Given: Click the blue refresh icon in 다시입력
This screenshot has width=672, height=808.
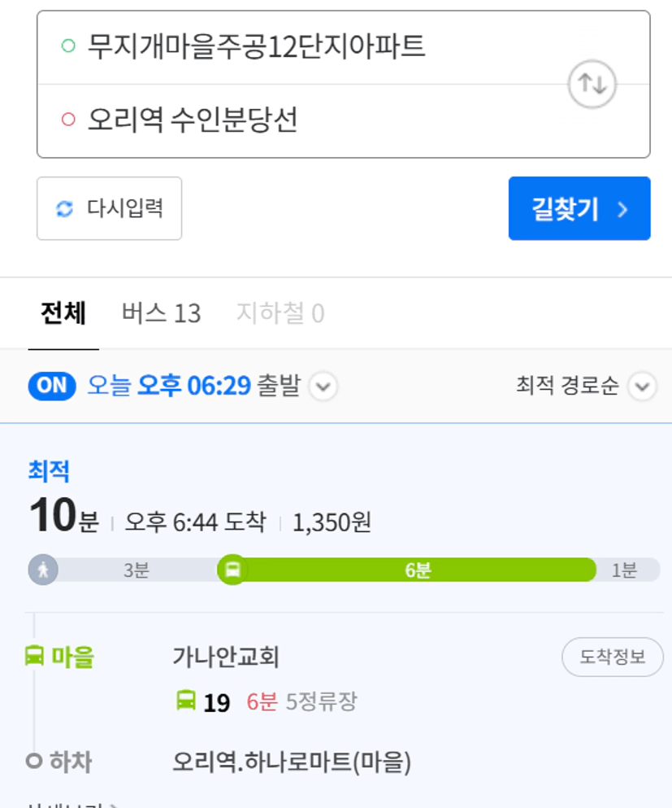Looking at the screenshot, I should tap(64, 208).
